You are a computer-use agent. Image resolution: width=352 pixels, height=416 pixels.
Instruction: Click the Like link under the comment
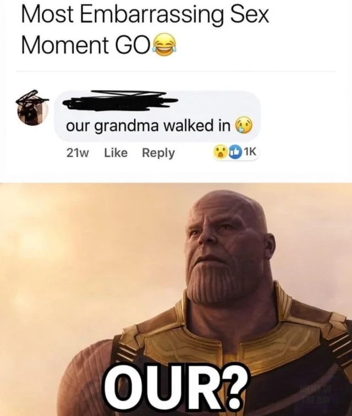(116, 153)
